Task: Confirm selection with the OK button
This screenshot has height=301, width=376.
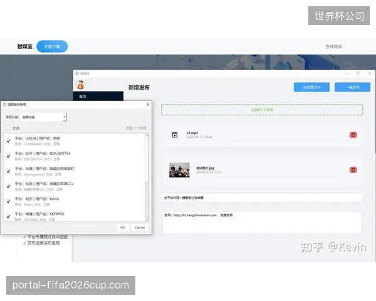Action: click(x=123, y=228)
